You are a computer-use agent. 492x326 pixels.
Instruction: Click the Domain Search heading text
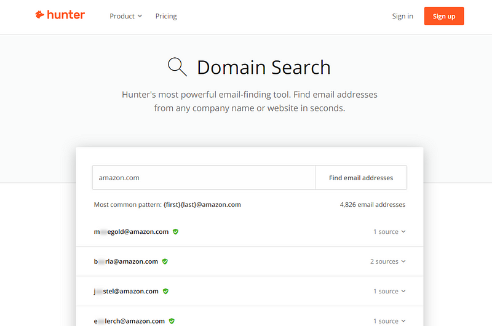click(263, 67)
